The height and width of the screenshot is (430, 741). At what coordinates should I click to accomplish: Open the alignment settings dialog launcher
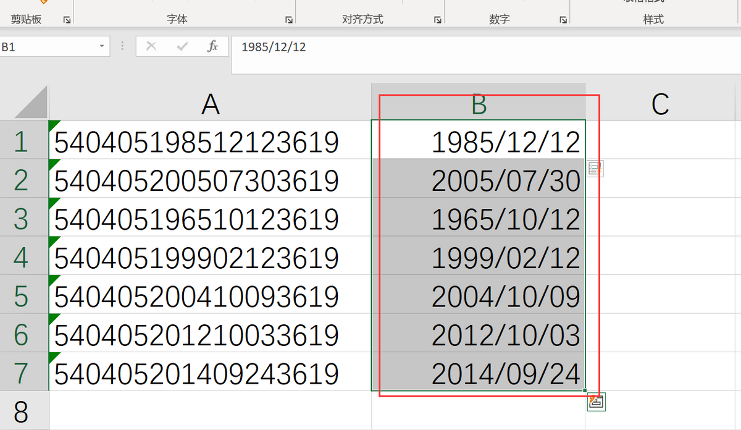tap(437, 20)
